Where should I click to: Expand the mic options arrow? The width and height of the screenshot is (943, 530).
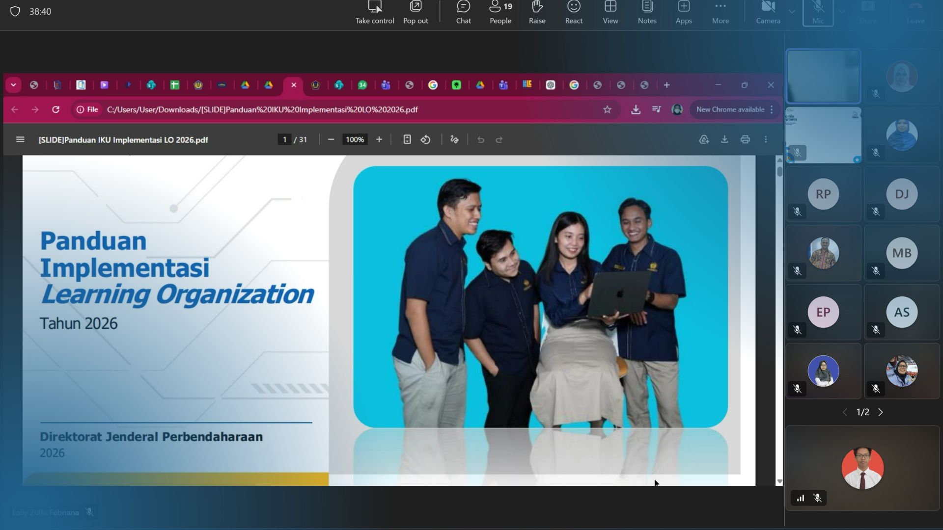coord(841,11)
